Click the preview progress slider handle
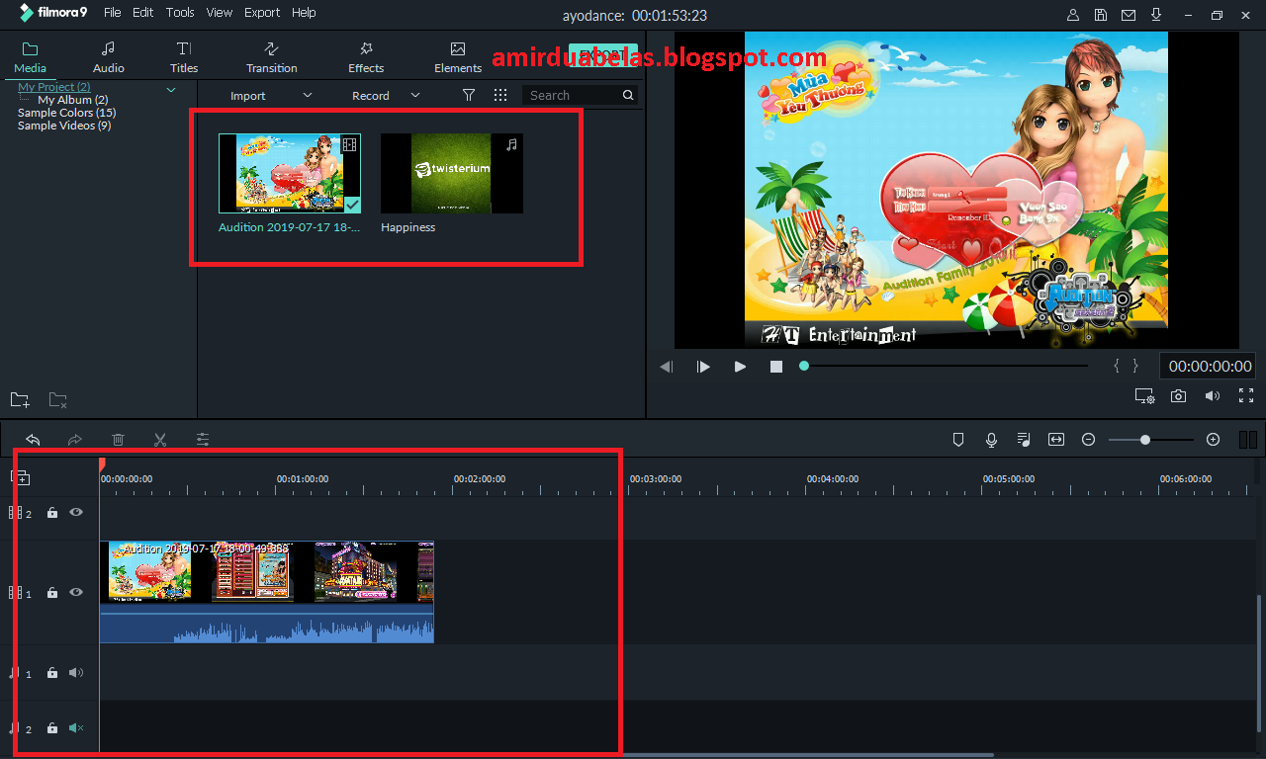This screenshot has height=759, width=1266. click(804, 366)
